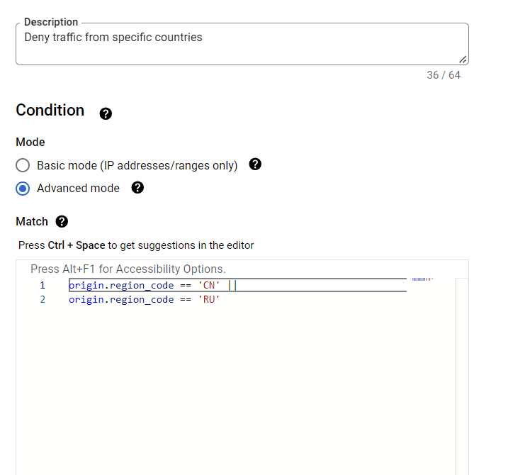Open help for Basic mode option
This screenshot has width=525, height=475.
coord(256,164)
